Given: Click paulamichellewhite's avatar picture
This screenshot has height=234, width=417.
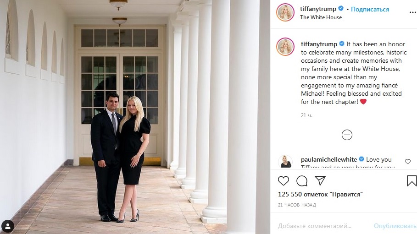Looking at the screenshot, I should point(285,162).
